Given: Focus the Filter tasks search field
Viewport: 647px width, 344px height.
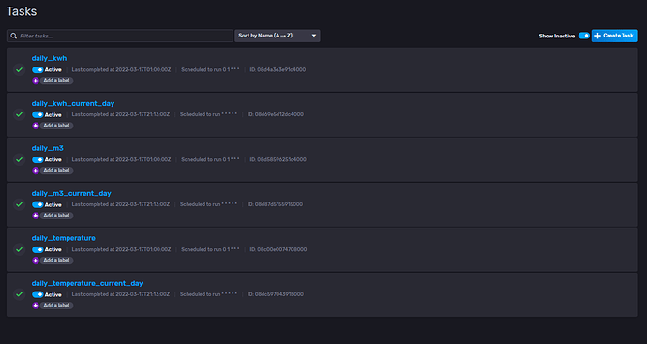Looking at the screenshot, I should (x=120, y=36).
